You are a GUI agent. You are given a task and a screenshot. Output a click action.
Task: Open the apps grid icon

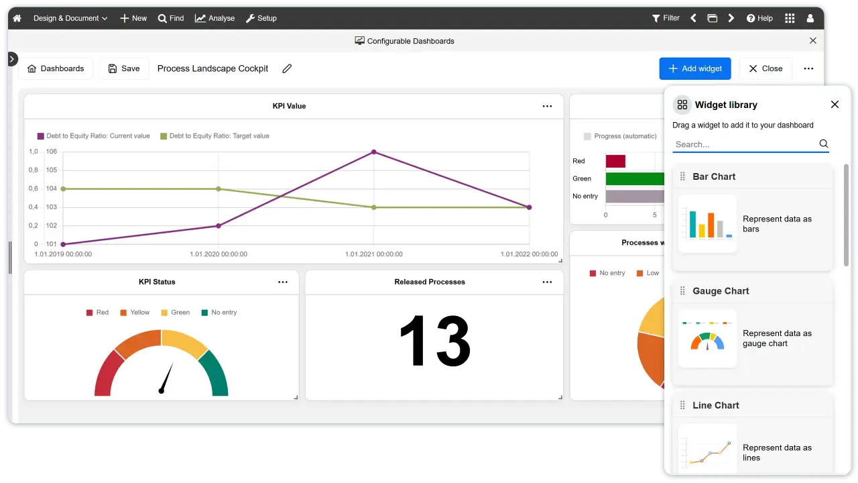[790, 18]
